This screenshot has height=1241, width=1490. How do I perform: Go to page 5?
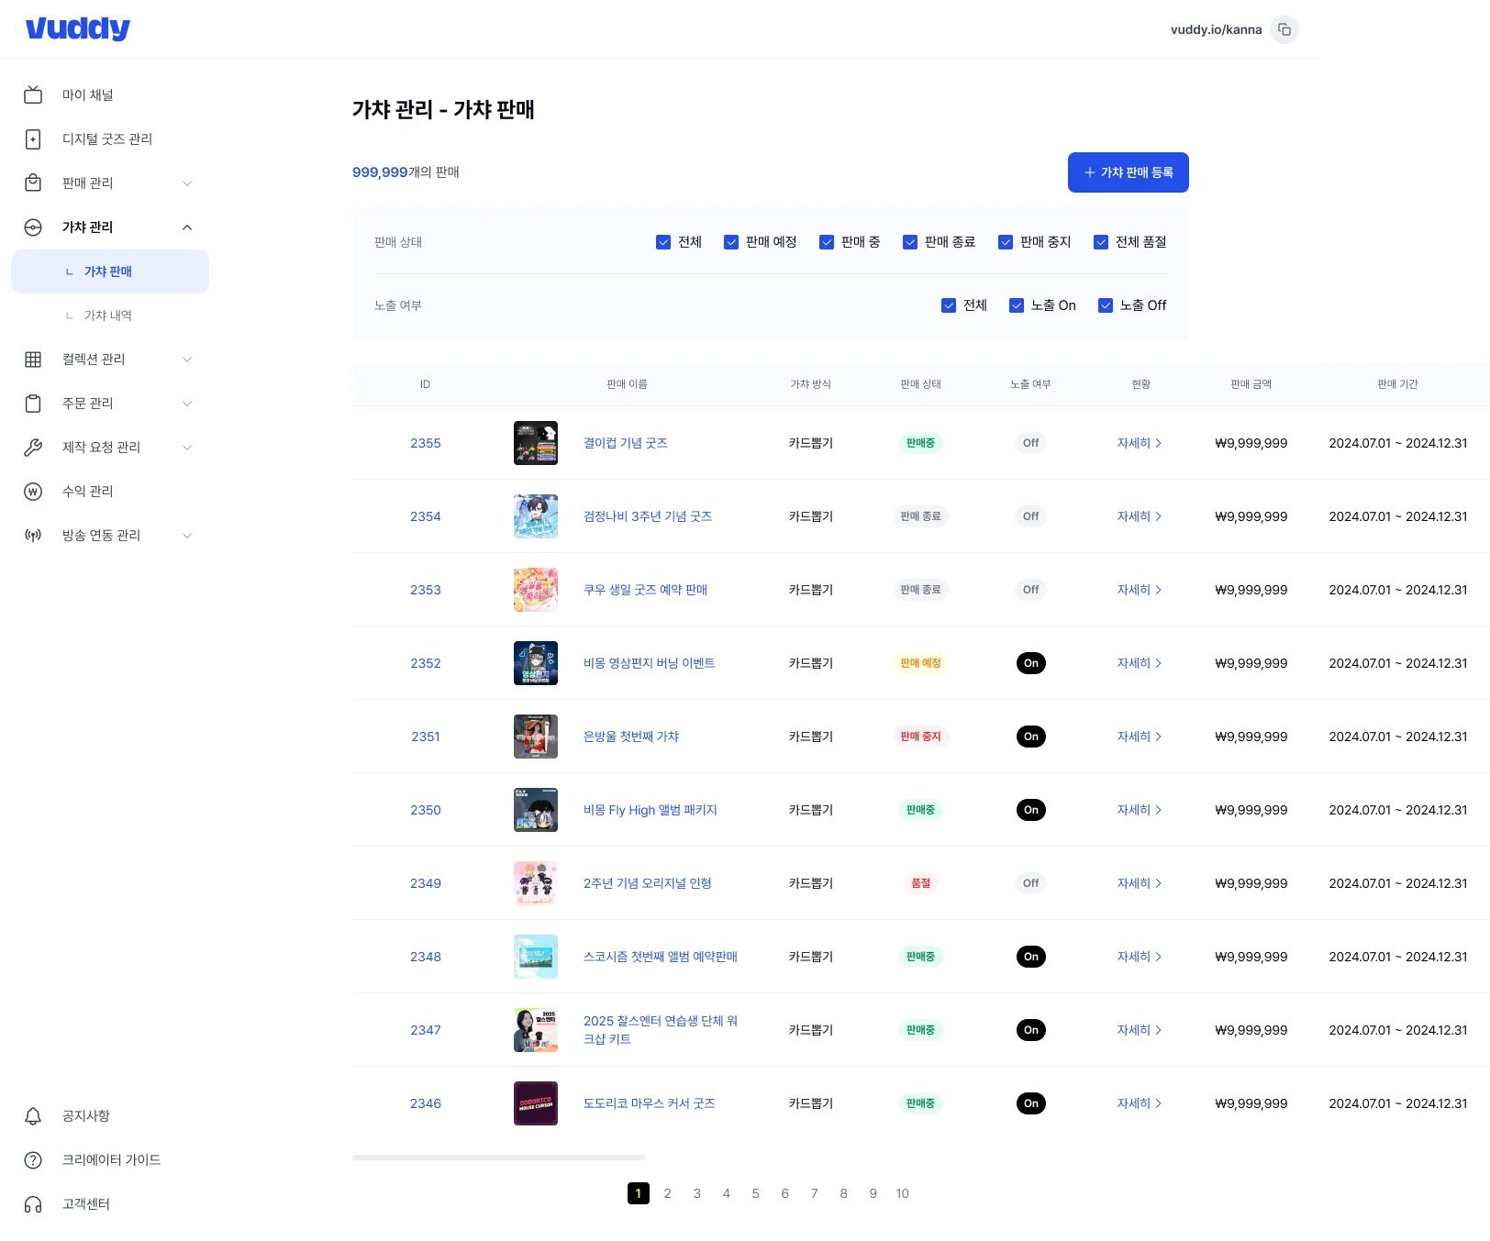tap(756, 1193)
